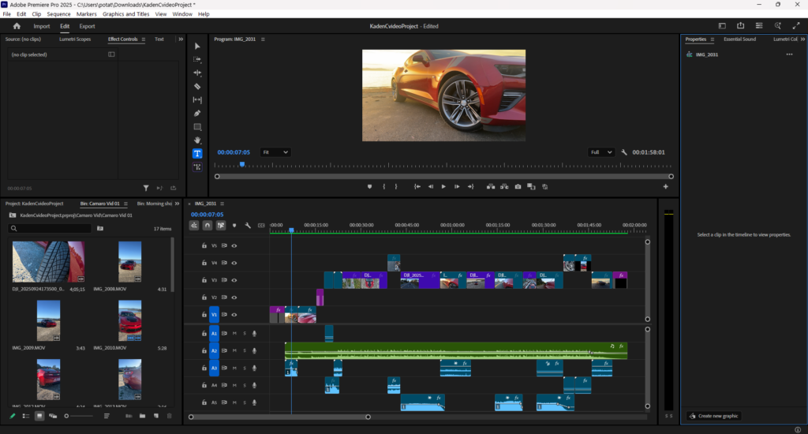Screen dimensions: 808x434
Task: Mute audio track A2
Action: click(234, 351)
